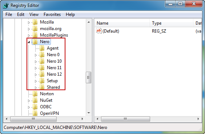This screenshot has height=134, width=205.
Task: Click the Norton folder icon
Action: (35, 94)
